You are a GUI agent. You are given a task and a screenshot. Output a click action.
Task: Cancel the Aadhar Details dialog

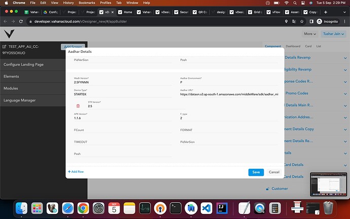coord(274,172)
